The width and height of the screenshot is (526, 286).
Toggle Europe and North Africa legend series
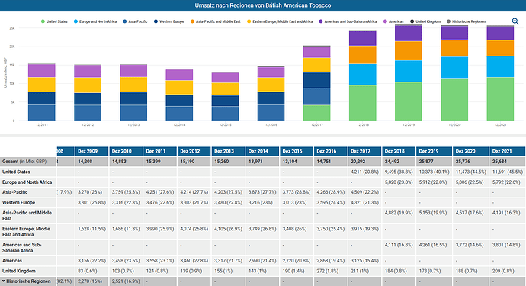pyautogui.click(x=95, y=21)
